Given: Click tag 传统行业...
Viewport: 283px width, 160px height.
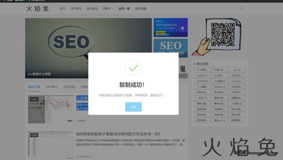Looking at the screenshot, I should [202, 92].
